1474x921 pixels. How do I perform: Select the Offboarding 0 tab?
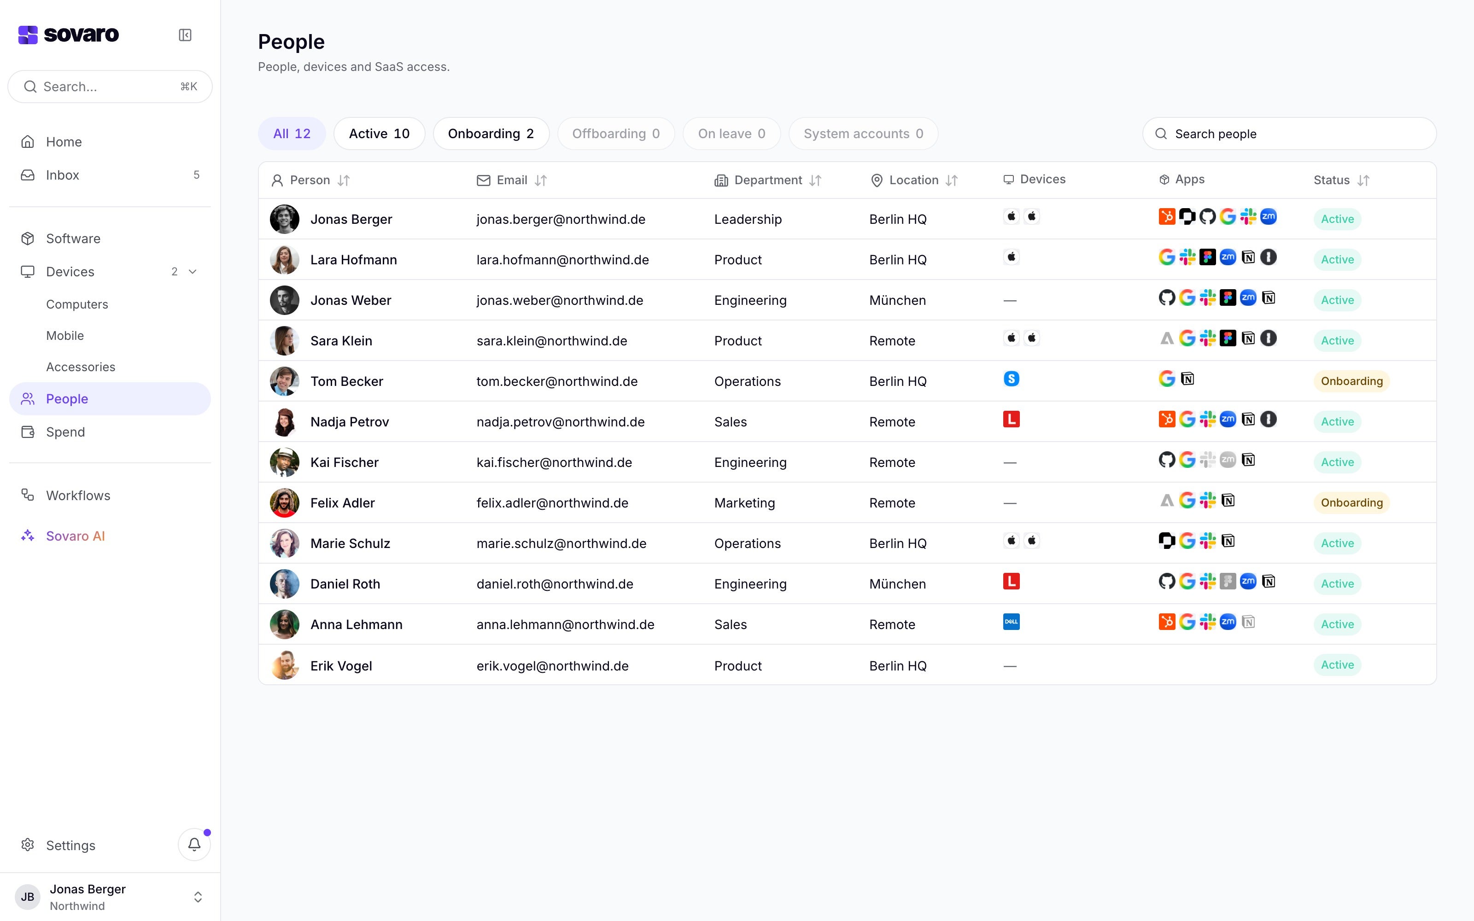[x=616, y=134]
